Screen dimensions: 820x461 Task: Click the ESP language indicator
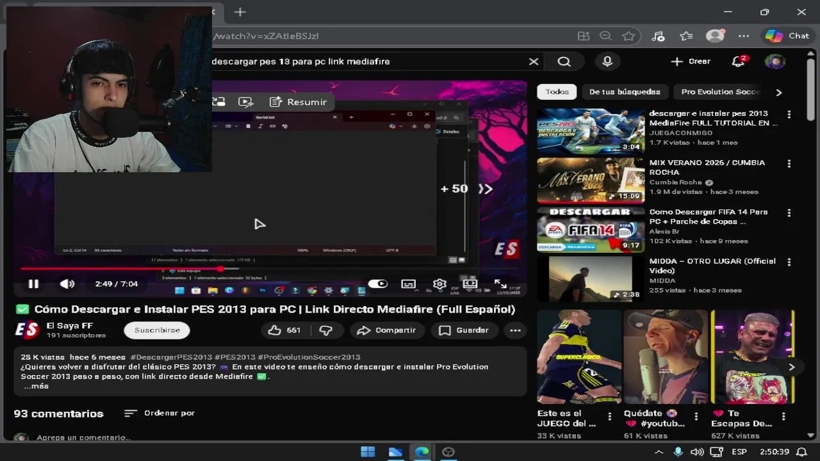tap(739, 452)
